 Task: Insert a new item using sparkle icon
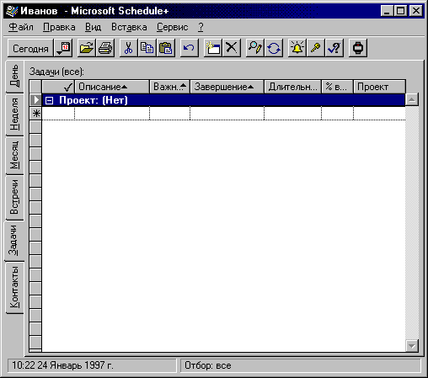point(213,48)
